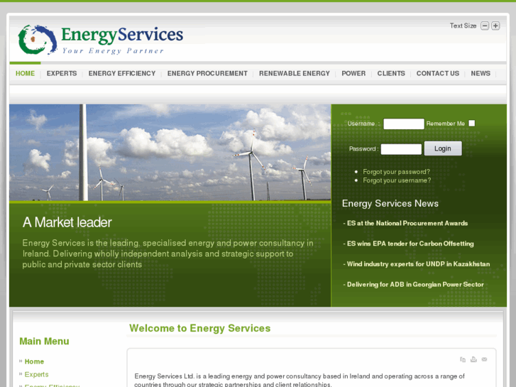This screenshot has width=516, height=387.
Task: Decrease text size with the minus icon
Action: coord(484,26)
